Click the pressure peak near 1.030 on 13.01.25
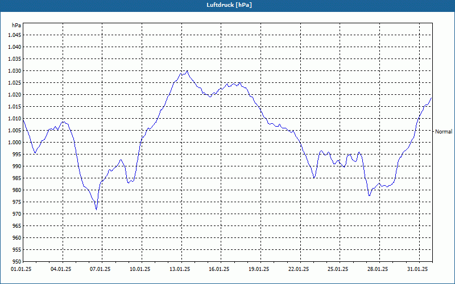Viewport: 455px width, 284px height. 187,70
